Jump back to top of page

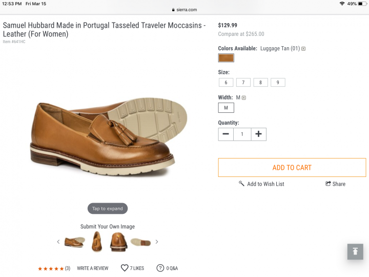pos(355,251)
